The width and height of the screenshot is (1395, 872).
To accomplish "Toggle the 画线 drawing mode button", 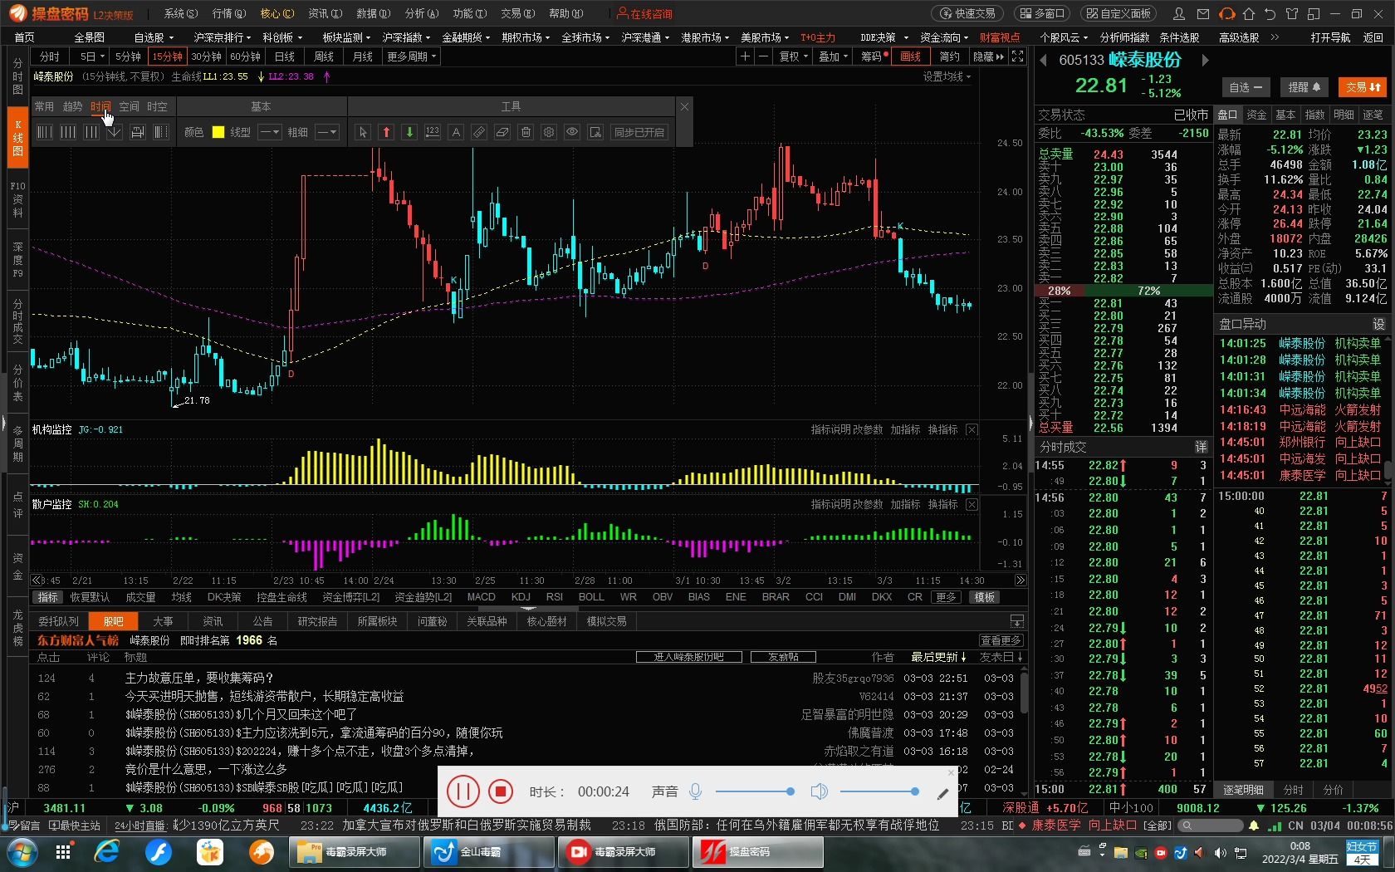I will point(911,56).
